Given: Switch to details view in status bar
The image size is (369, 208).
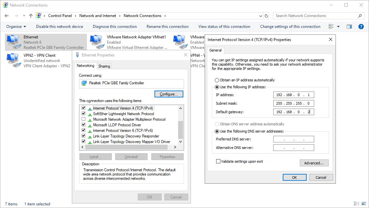Looking at the screenshot, I should tap(357, 204).
